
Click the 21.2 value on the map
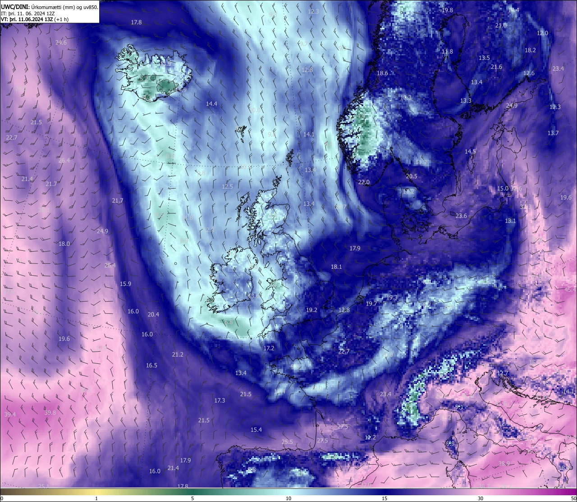point(178,354)
